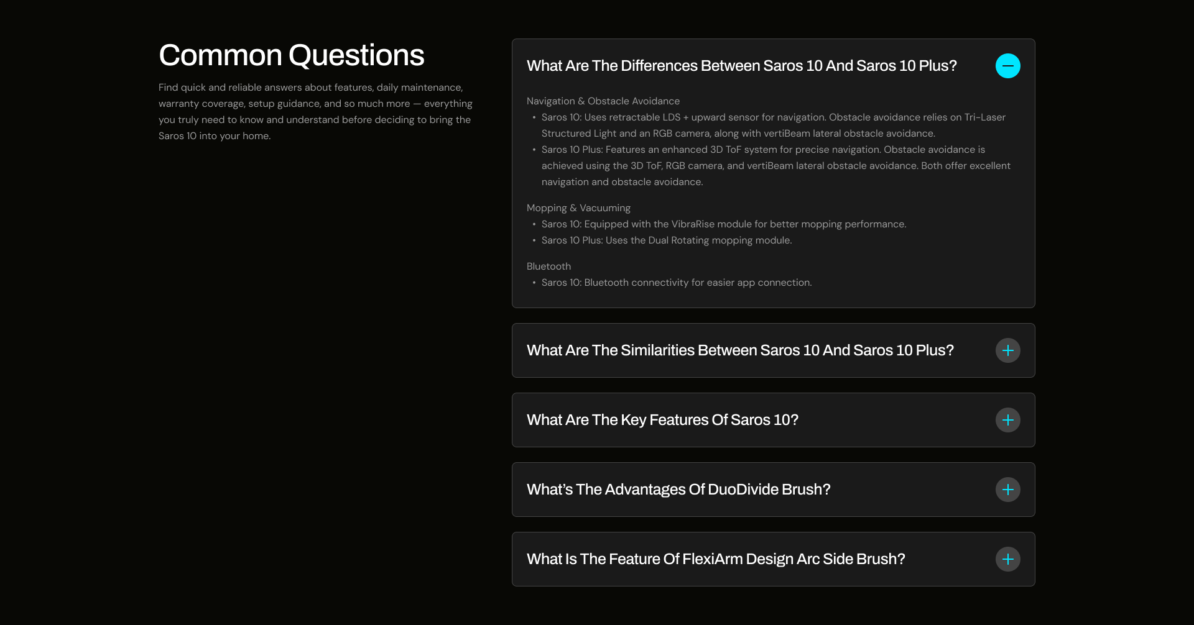Collapse the Saros 10 differences answer via minus icon
1194x625 pixels.
1007,66
